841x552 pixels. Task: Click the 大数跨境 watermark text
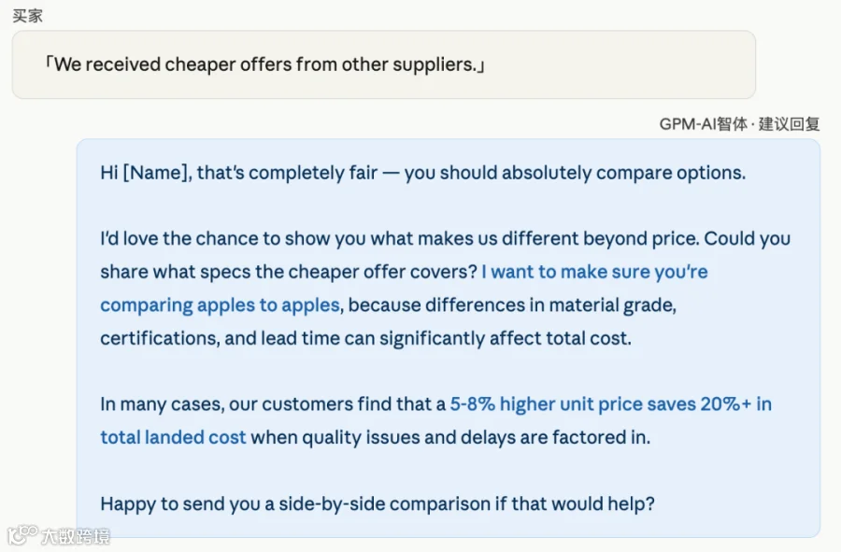[76, 536]
